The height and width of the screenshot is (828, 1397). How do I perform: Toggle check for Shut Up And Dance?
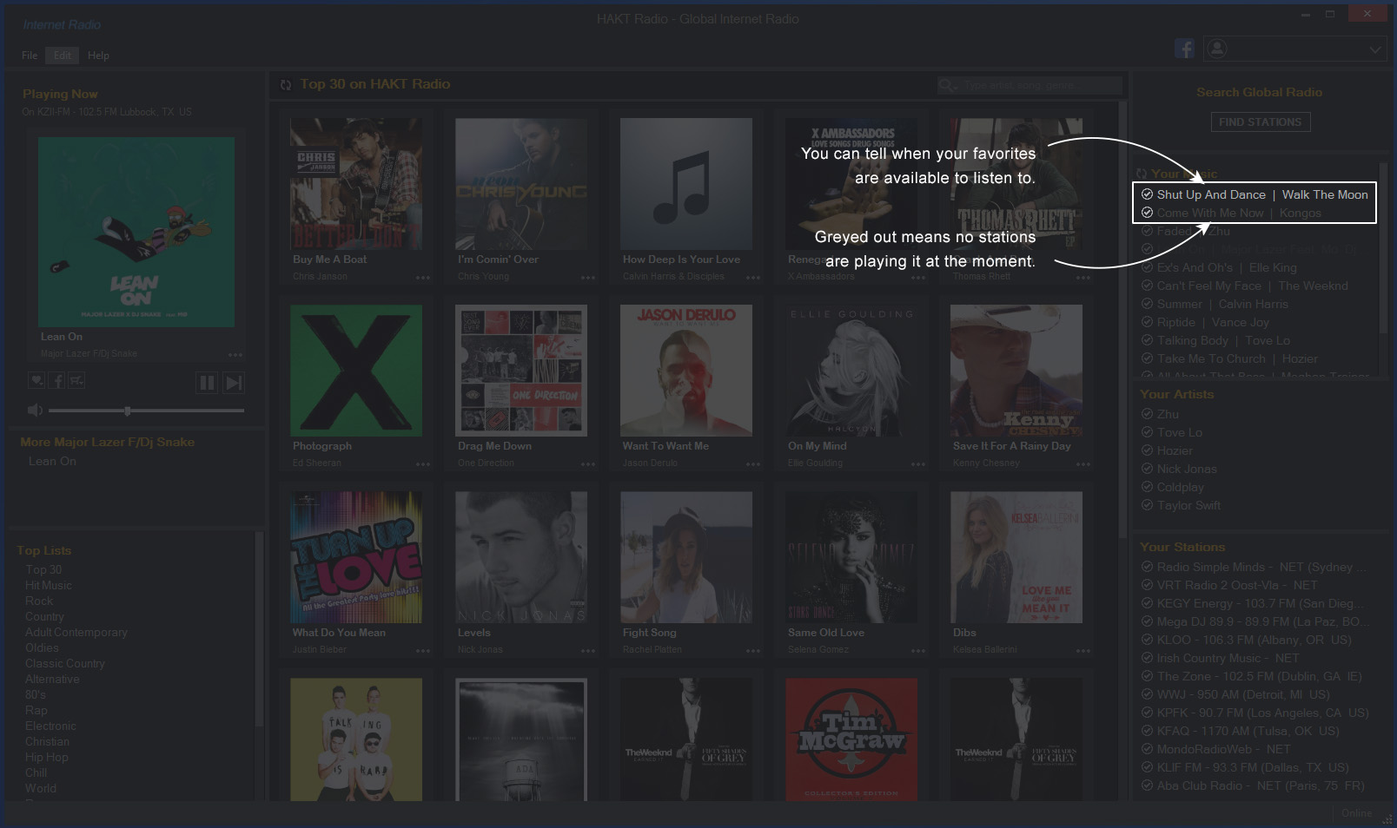point(1147,194)
